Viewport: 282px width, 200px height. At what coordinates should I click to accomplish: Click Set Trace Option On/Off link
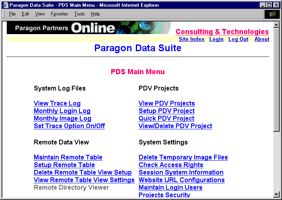click(70, 126)
